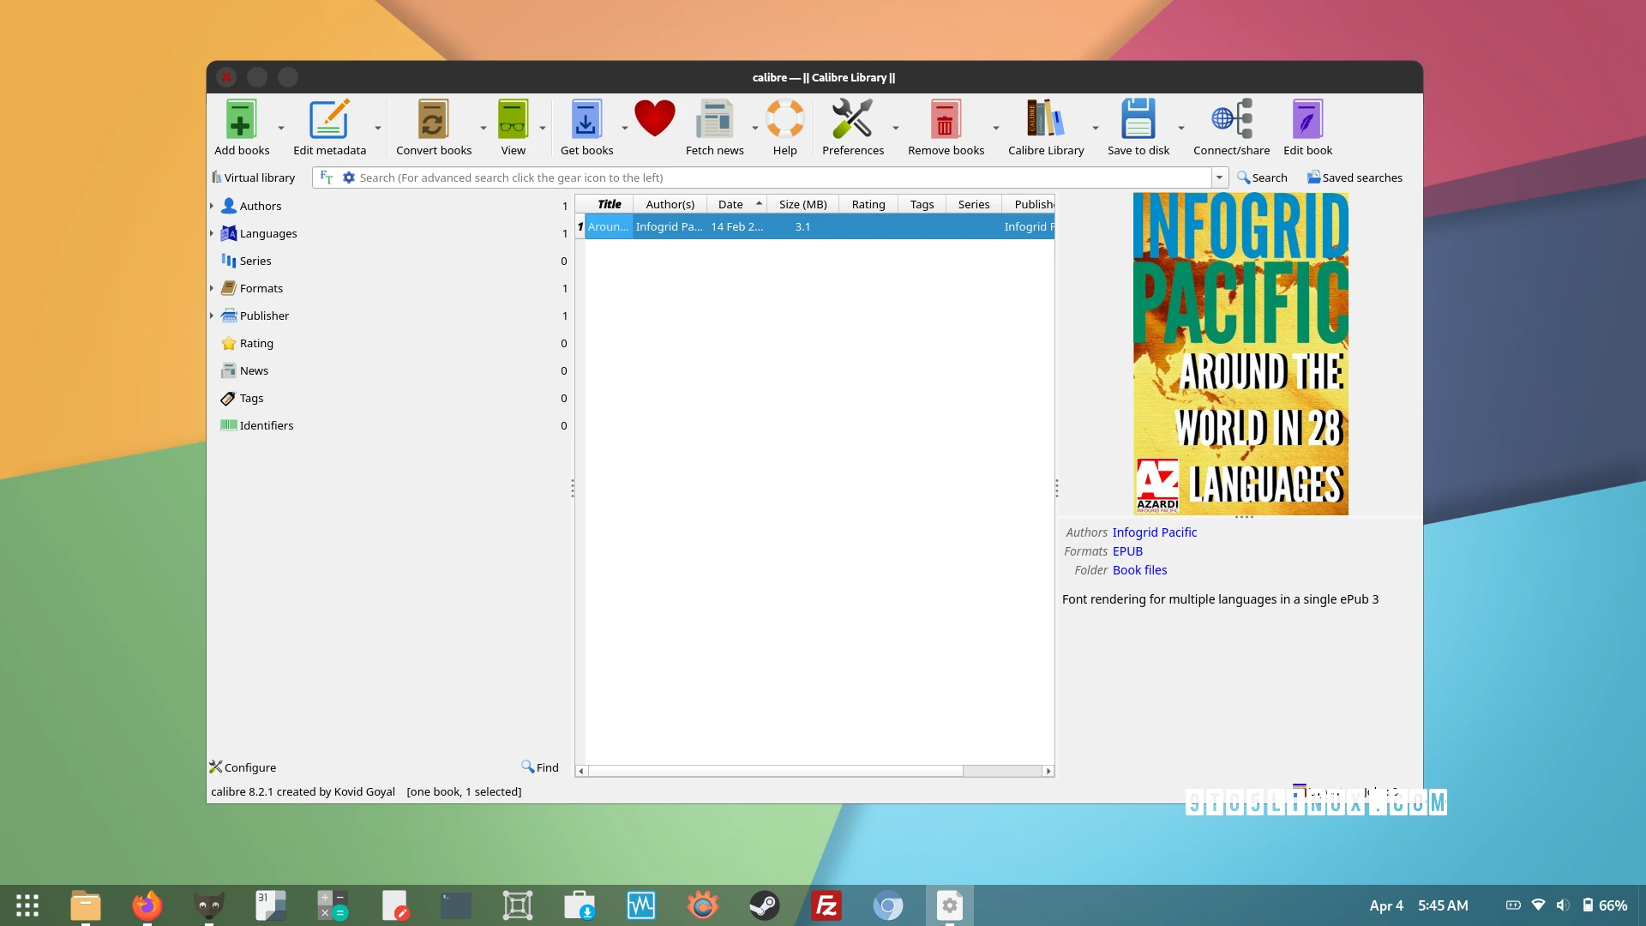Open the Infogrid Pacific author link
This screenshot has width=1646, height=926.
[x=1154, y=532]
